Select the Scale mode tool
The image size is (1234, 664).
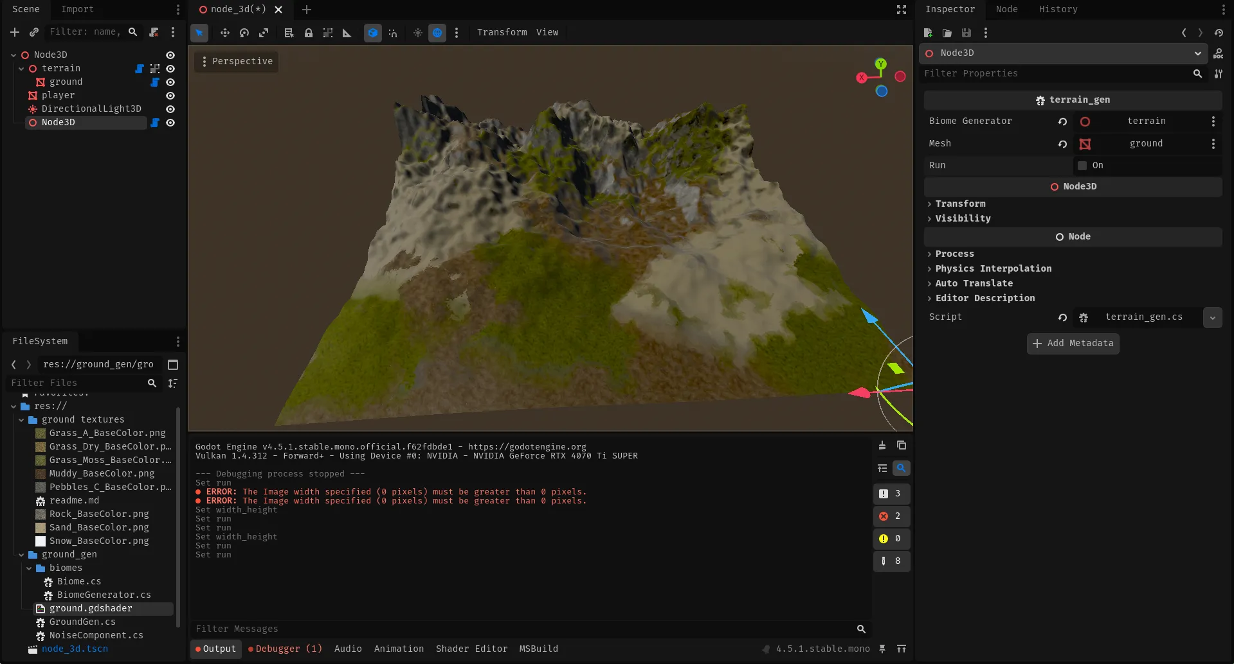pos(264,33)
